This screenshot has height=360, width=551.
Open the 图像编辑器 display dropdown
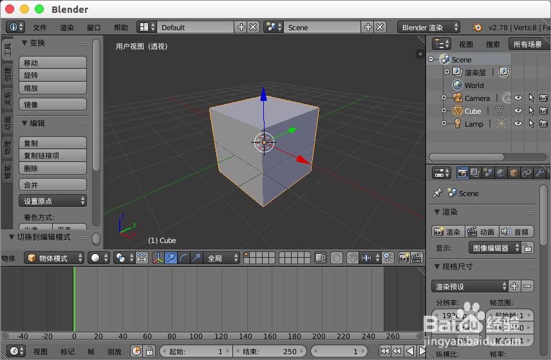(494, 248)
